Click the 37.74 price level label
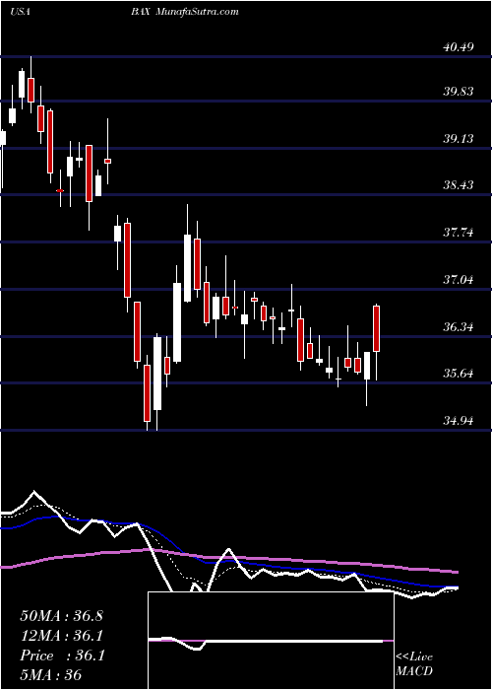492x690 pixels. (459, 233)
